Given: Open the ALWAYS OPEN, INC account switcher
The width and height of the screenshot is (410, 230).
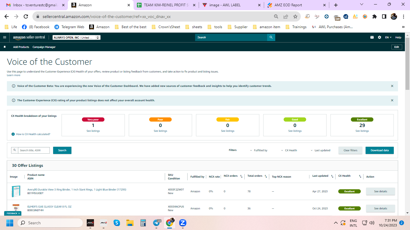Looking at the screenshot, I should pyautogui.click(x=77, y=37).
